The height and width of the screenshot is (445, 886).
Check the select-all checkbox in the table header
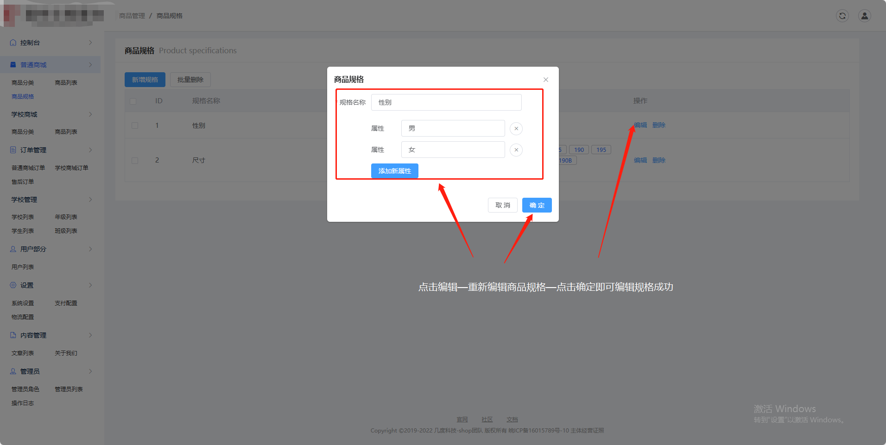134,101
